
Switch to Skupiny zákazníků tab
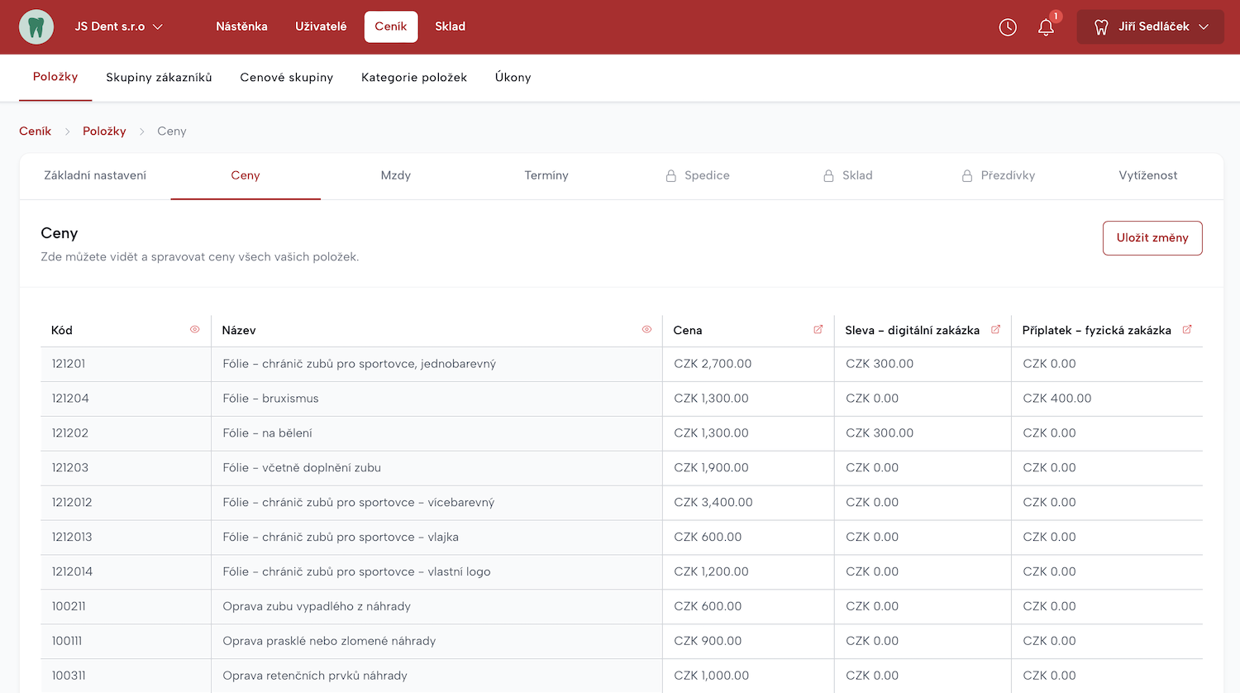click(159, 78)
